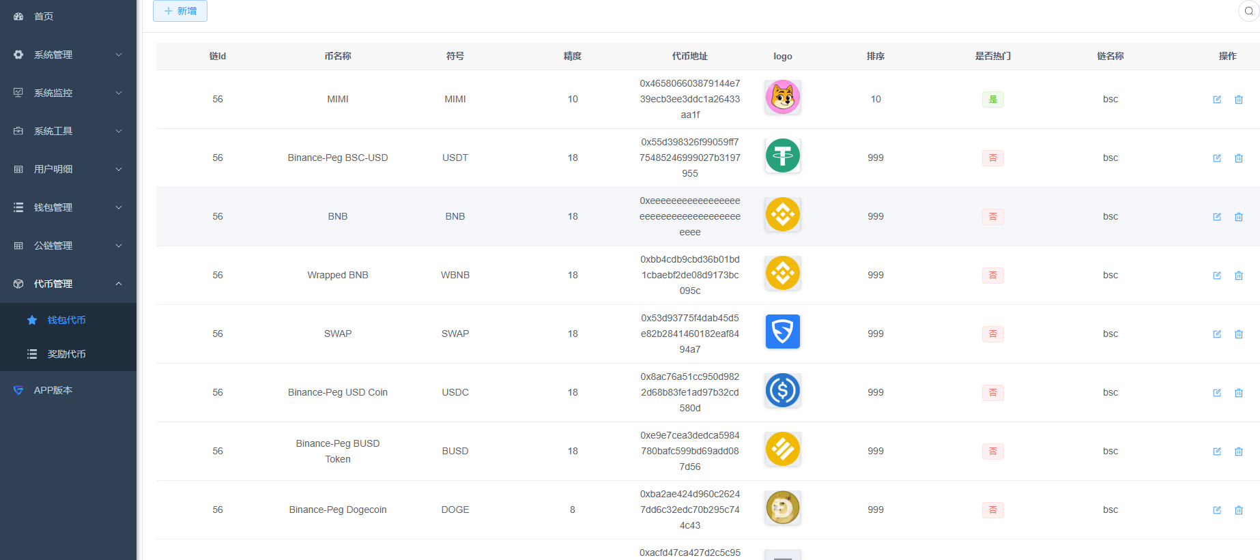Click the 新增 add button
This screenshot has width=1260, height=560.
coord(180,11)
